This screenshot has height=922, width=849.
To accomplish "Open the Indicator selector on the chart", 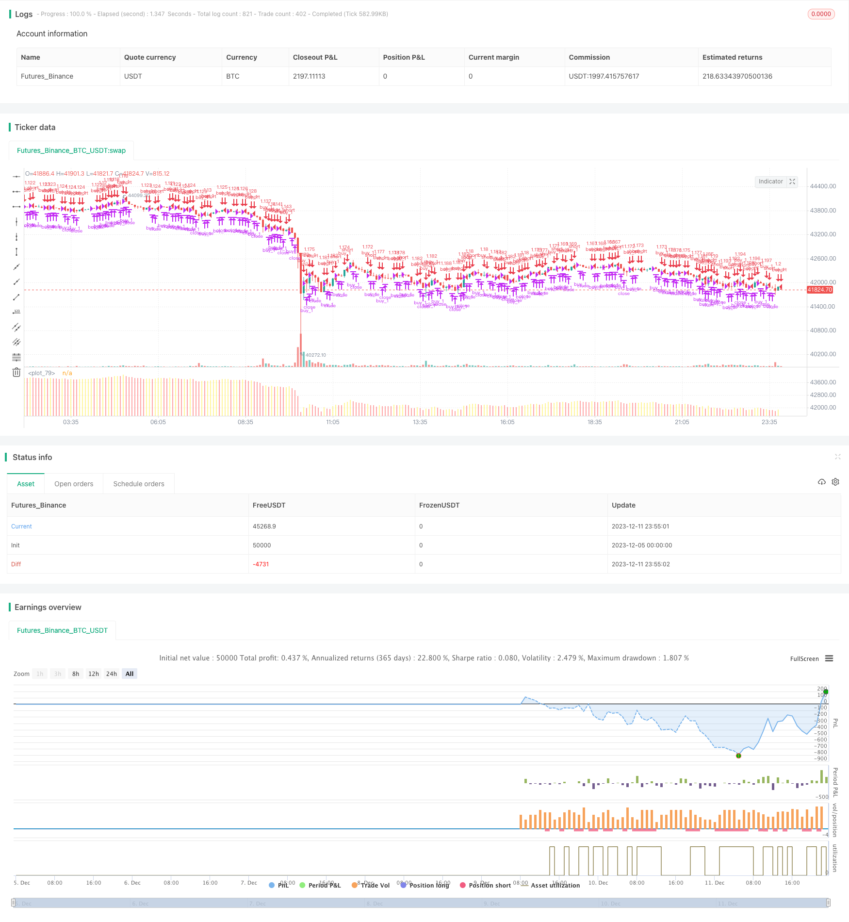I will [770, 181].
